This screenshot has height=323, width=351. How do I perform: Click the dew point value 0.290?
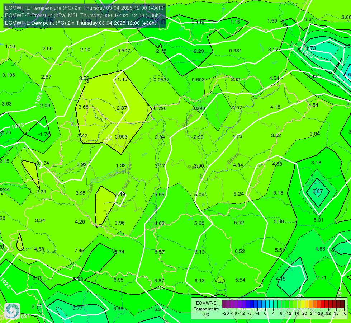click(199, 108)
